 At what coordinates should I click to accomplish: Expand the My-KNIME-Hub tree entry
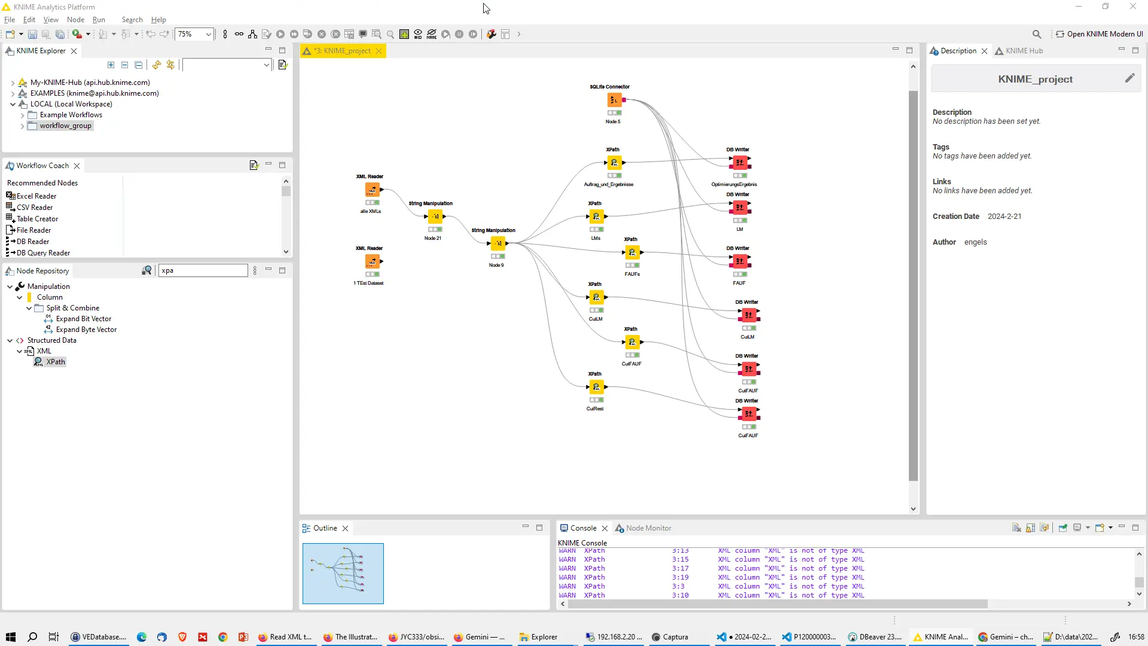[x=13, y=83]
